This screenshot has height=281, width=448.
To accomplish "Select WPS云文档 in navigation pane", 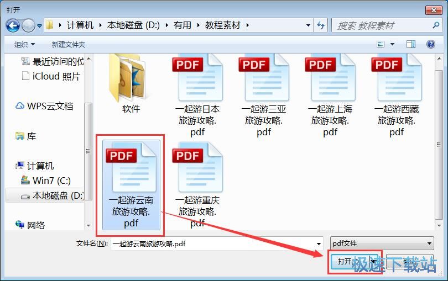I will (44, 106).
